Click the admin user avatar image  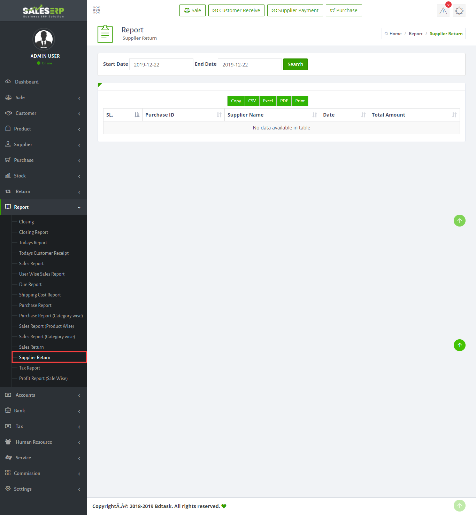44,39
